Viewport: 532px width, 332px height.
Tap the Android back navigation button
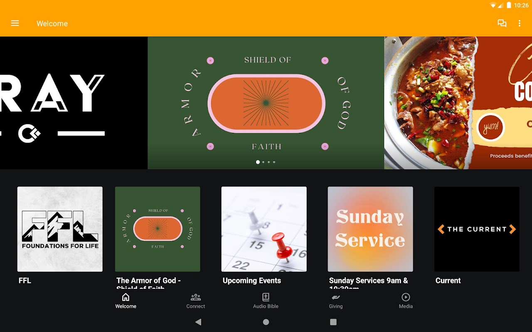pos(198,322)
